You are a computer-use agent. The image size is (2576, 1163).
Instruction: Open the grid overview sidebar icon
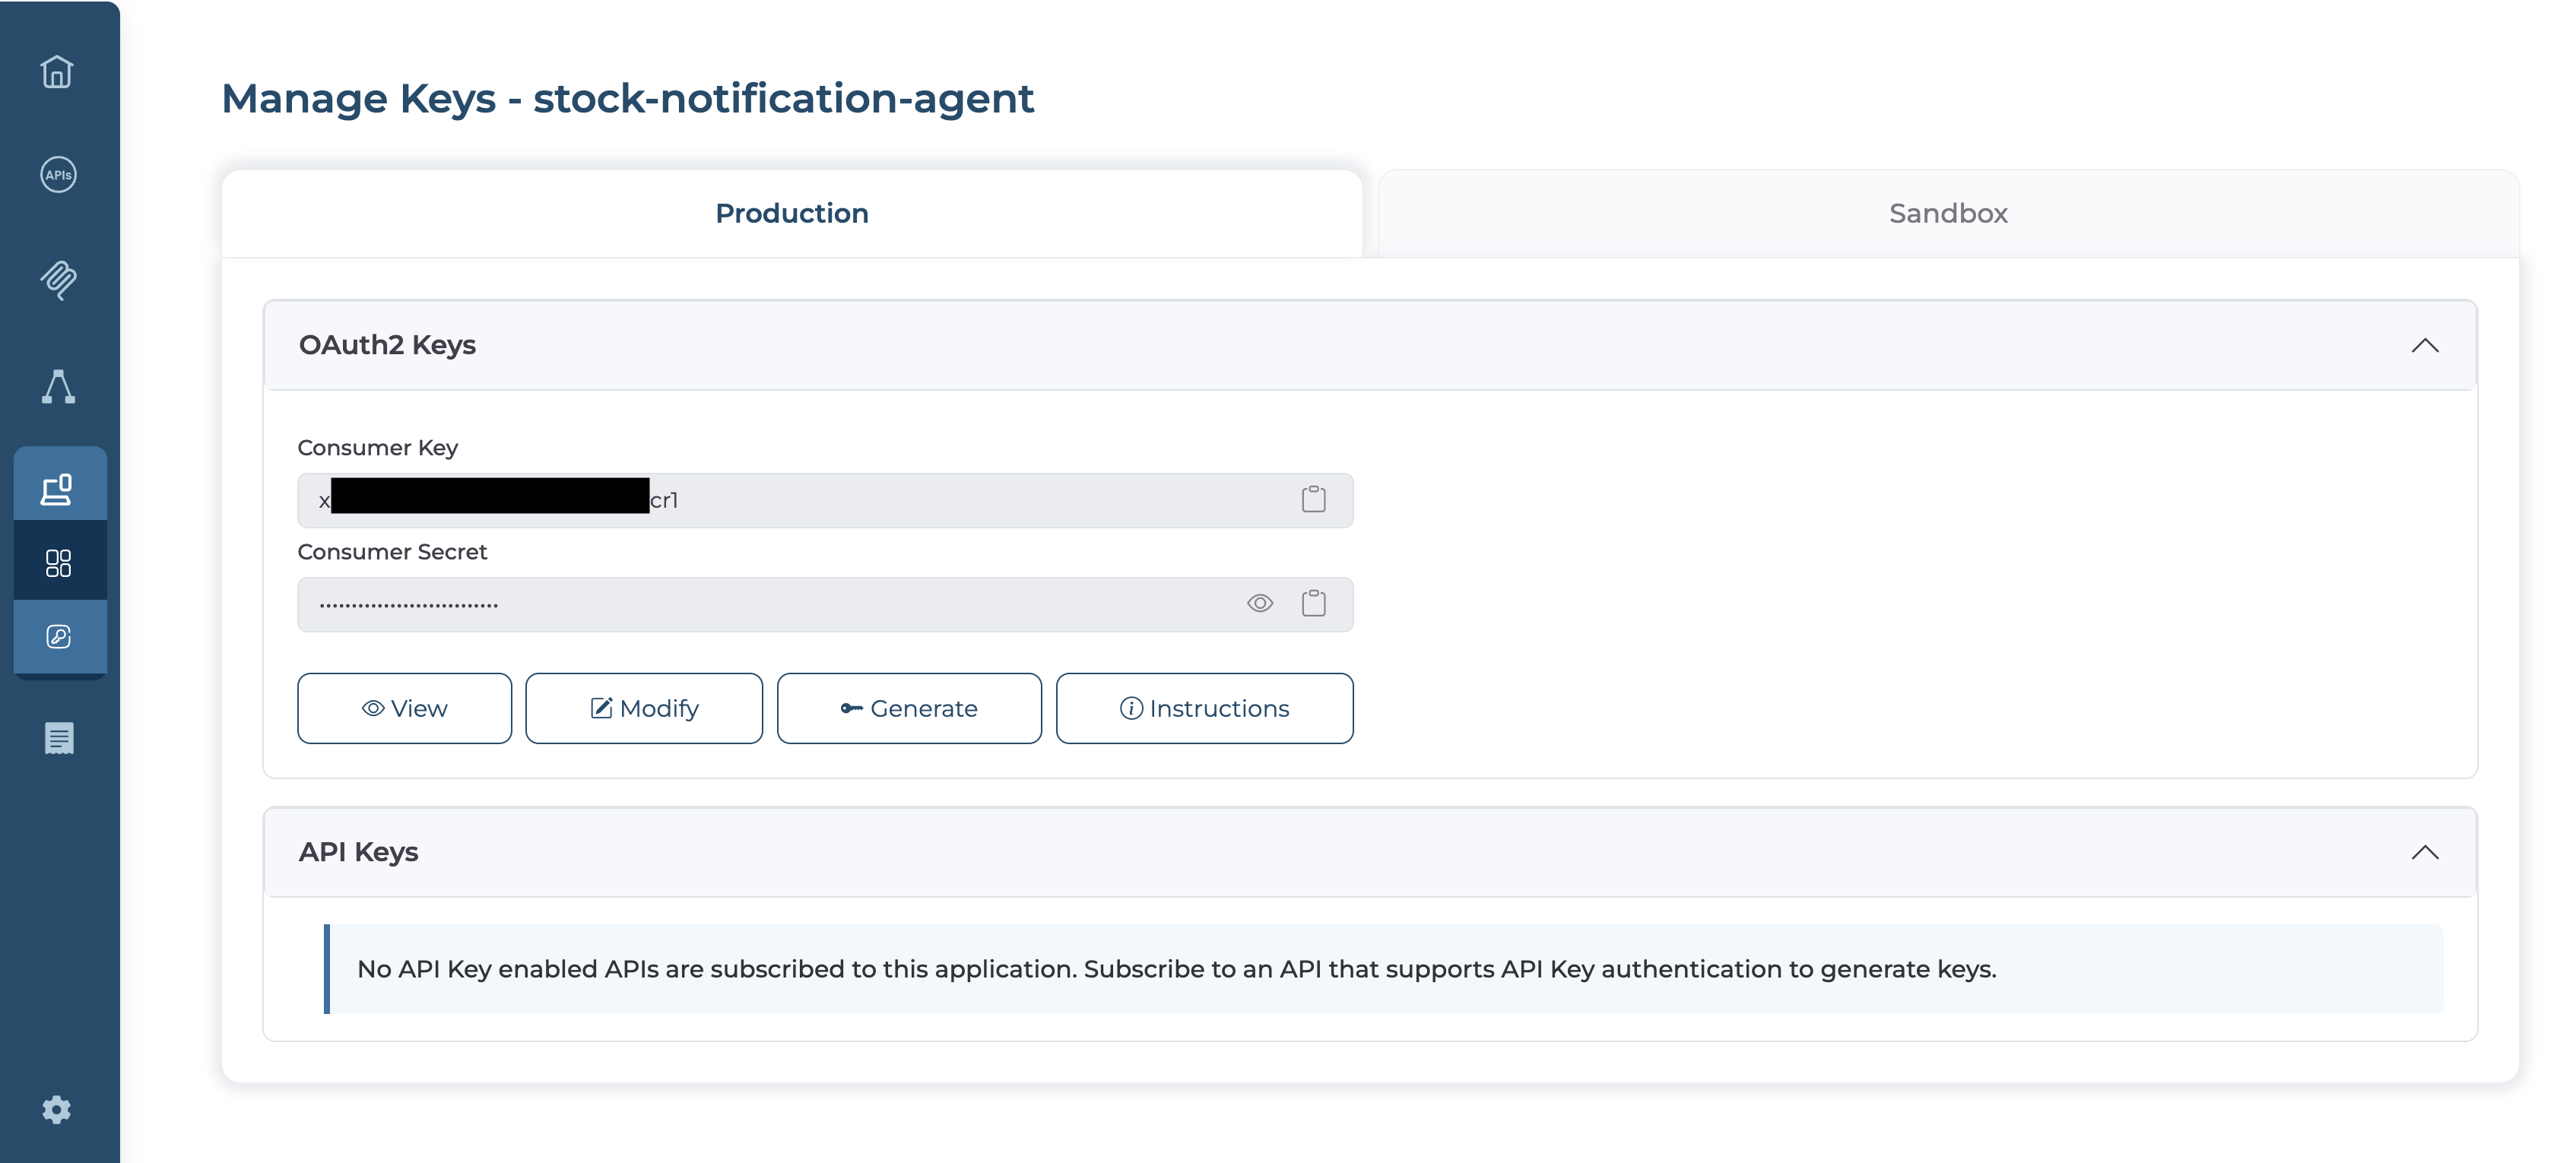click(x=58, y=563)
